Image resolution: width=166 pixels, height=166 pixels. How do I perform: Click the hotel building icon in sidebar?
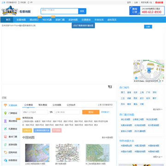6,121
